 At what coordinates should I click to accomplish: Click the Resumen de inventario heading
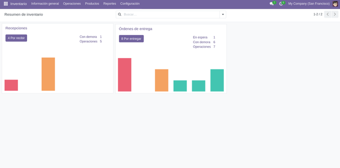[23, 15]
